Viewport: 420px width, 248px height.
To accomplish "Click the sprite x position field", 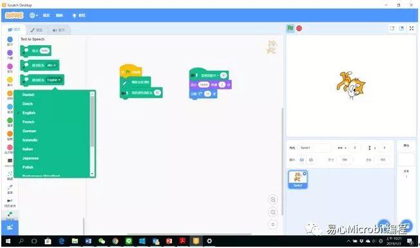I will [x=355, y=148].
